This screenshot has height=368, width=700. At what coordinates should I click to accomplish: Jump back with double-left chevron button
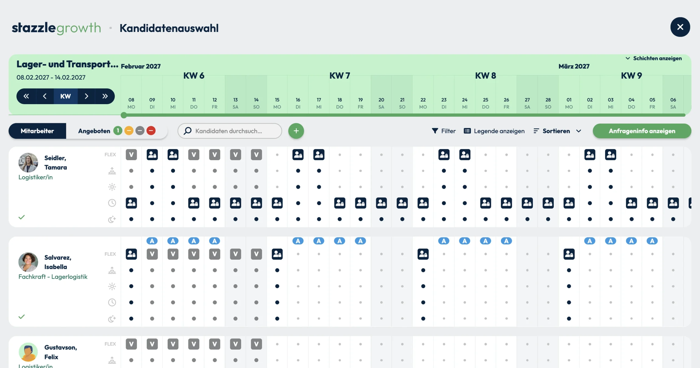click(x=26, y=96)
